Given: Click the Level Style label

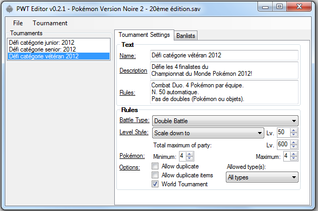Looking at the screenshot, I should coord(134,132).
